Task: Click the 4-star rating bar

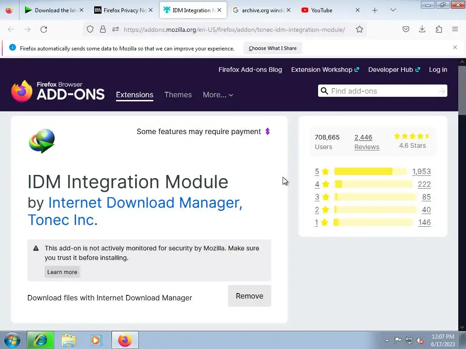Action: click(373, 184)
